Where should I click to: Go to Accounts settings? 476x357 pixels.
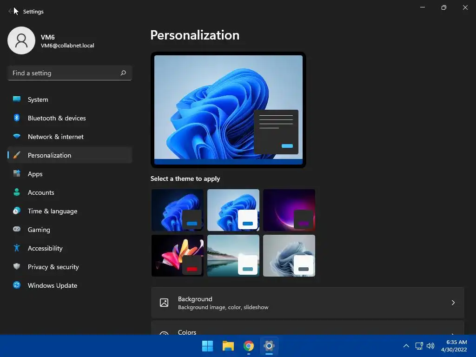[x=70, y=192]
